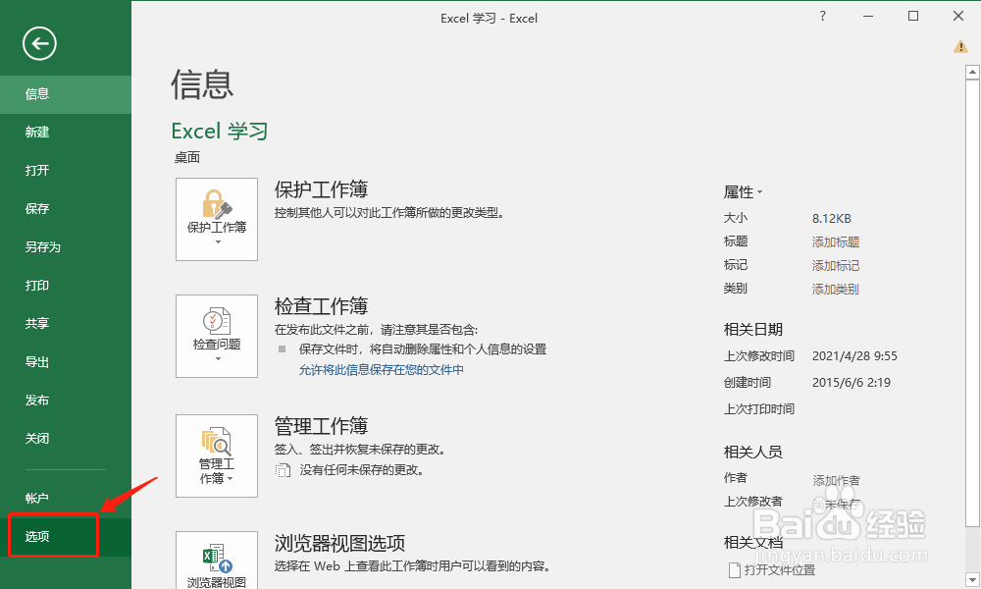Open 选项 in the sidebar
Screen dimensions: 981x589
66,537
